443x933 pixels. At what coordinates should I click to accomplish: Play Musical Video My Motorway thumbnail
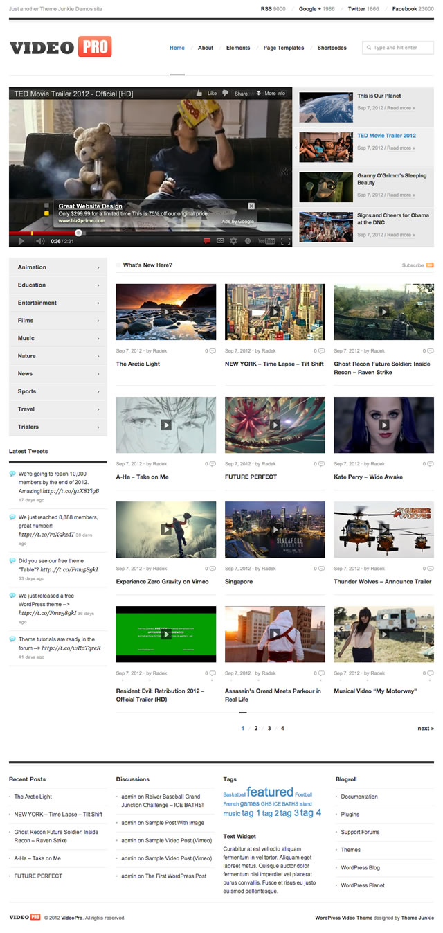383,634
